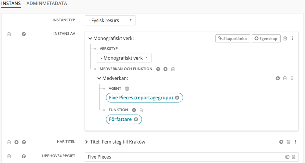Collapse the 'Medverkan:' section
Screen dimensions: 305x163
tap(99, 78)
